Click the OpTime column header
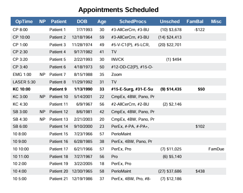Viewport: 243px width, 193px height. tap(24, 21)
